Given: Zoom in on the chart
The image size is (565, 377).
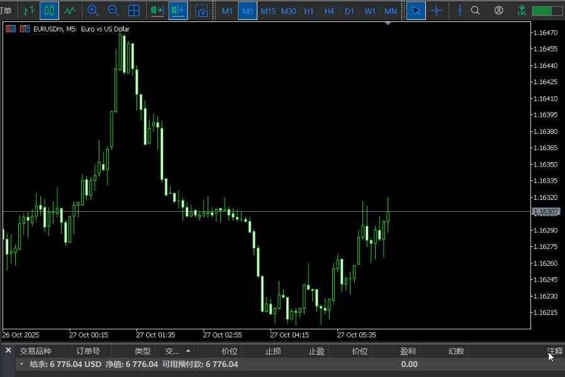Looking at the screenshot, I should tap(93, 11).
